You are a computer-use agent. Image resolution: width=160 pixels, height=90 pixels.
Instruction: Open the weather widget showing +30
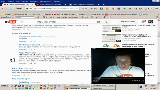click(x=94, y=8)
